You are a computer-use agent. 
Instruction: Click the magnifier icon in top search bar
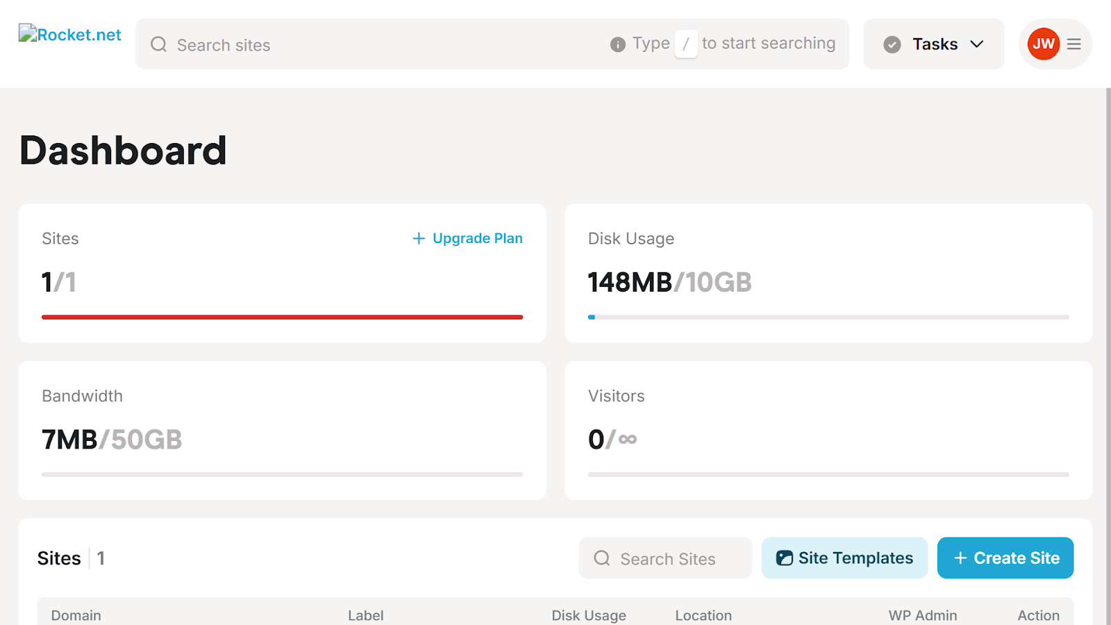(x=159, y=44)
